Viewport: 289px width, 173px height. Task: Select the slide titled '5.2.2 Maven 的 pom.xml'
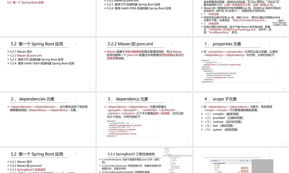(x=144, y=64)
